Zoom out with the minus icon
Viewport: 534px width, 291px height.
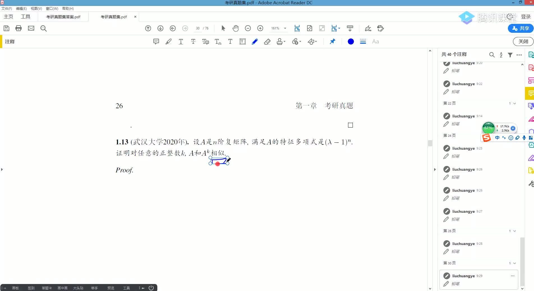[248, 28]
